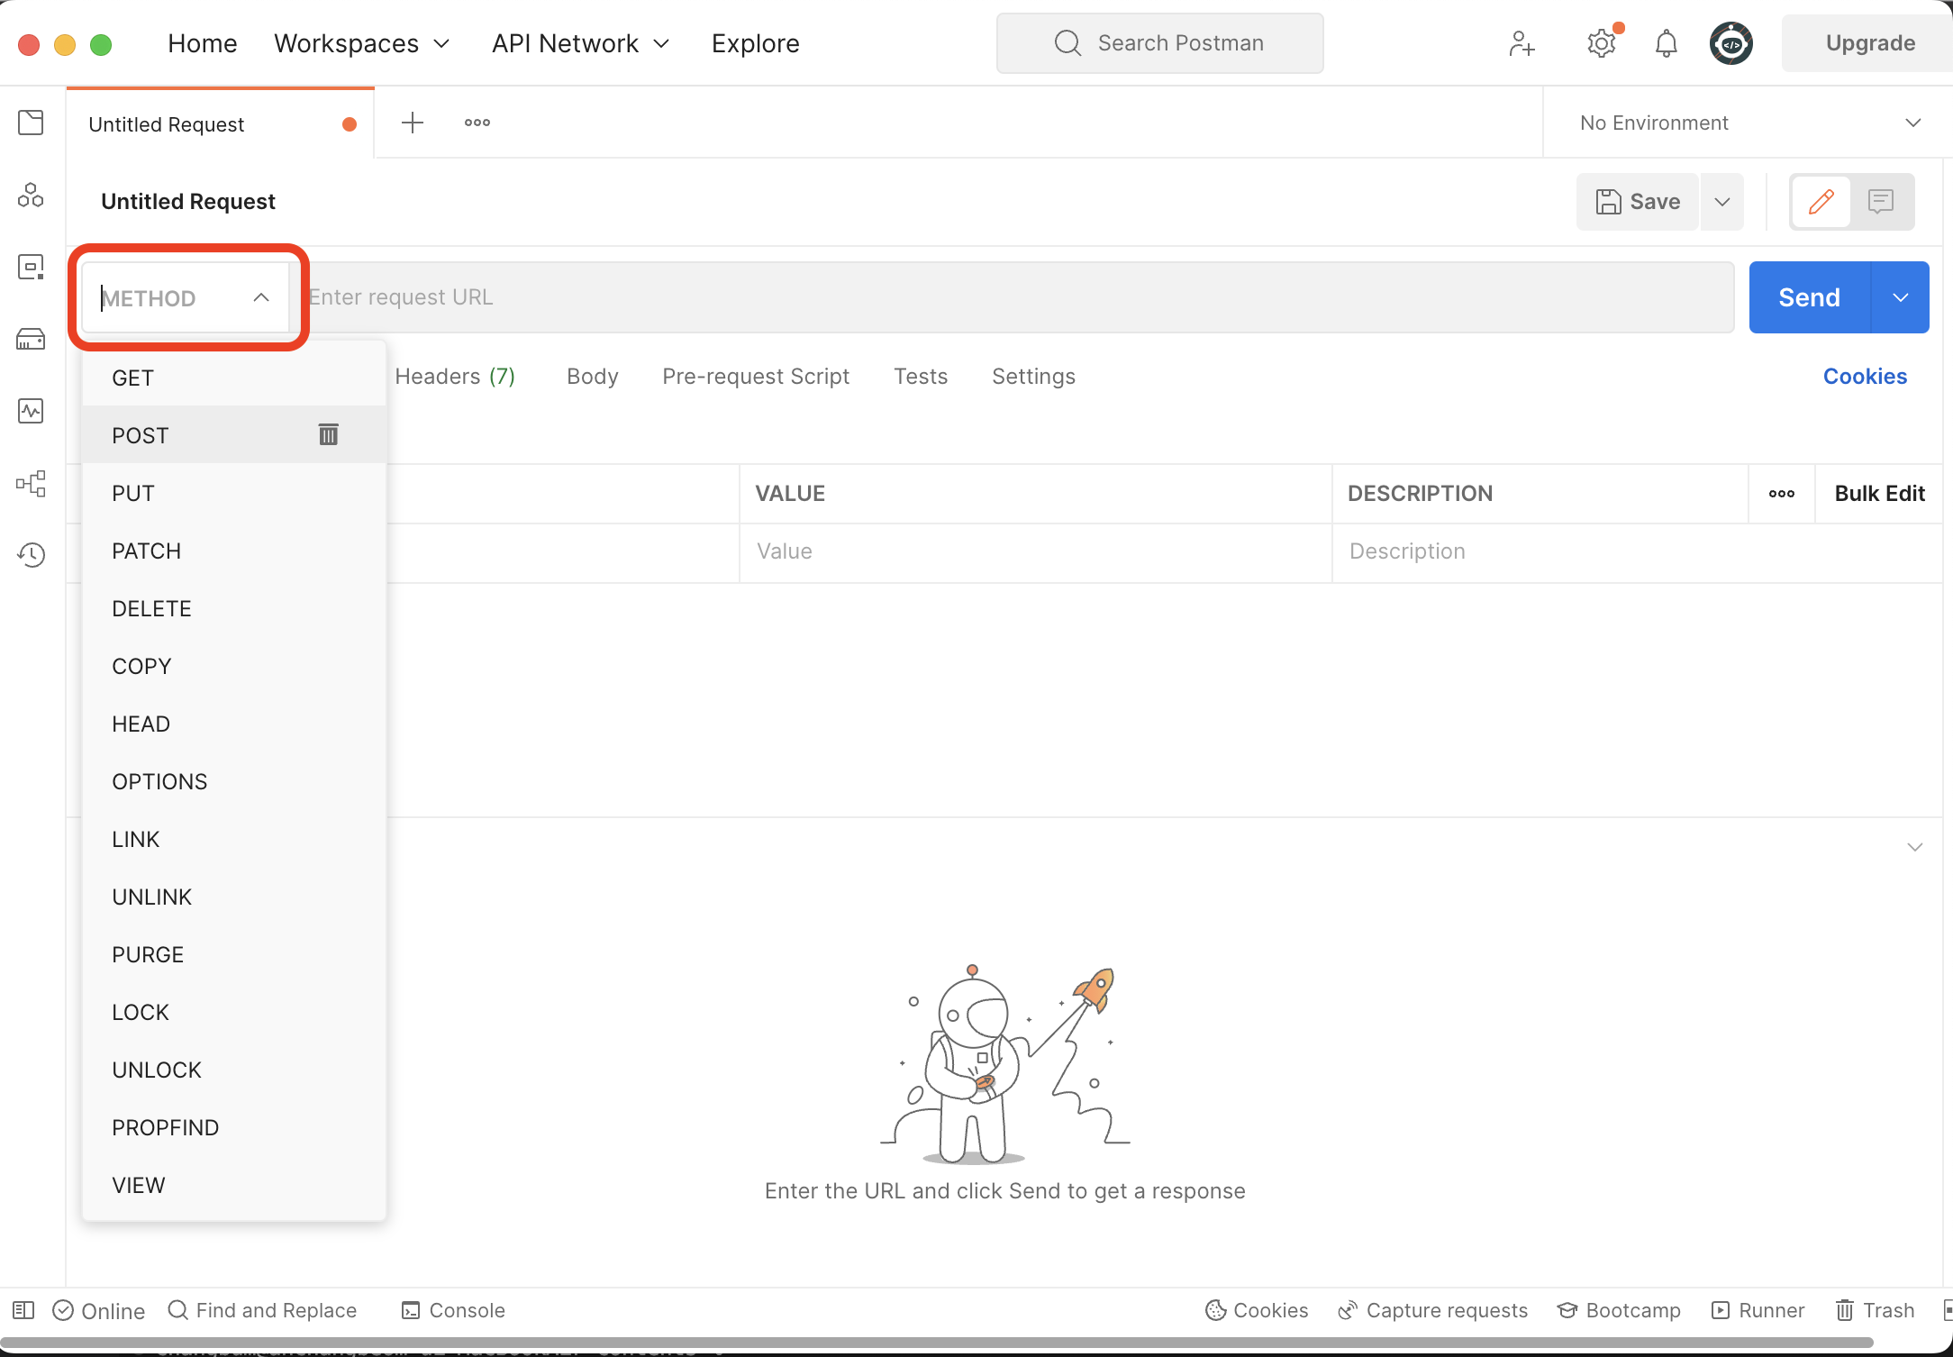Select DELETE from method list
The image size is (1953, 1357).
151,609
